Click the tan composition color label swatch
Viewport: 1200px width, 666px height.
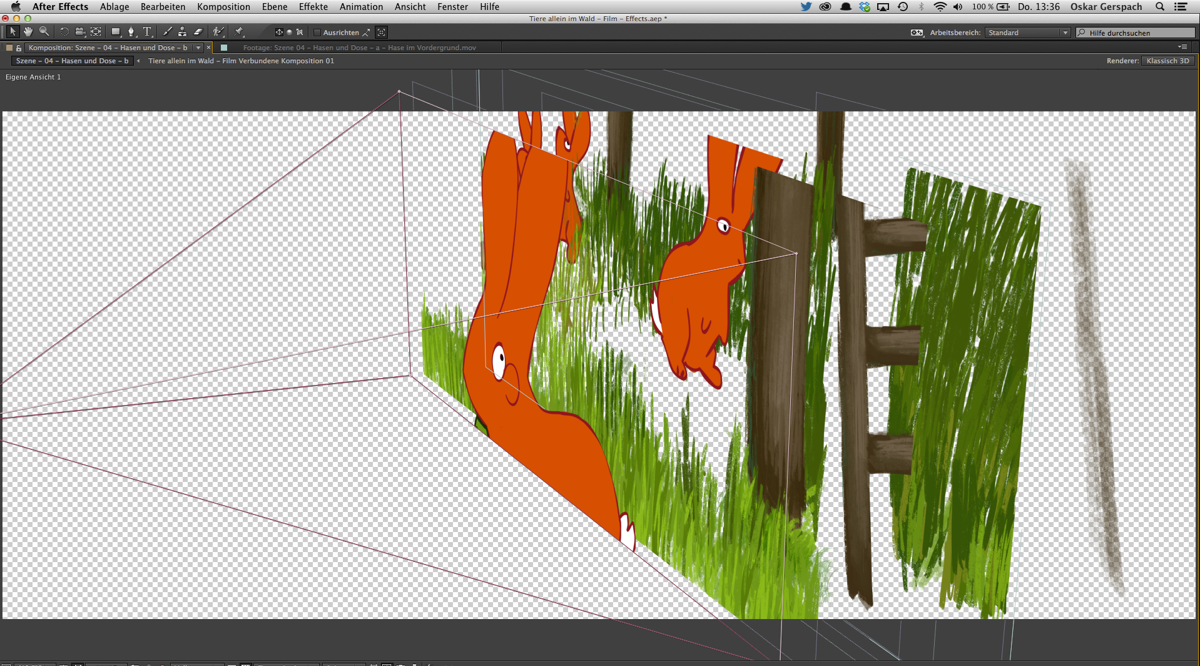pos(9,48)
